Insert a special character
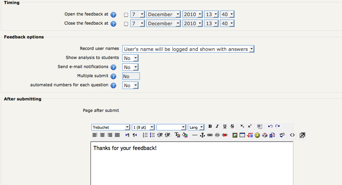Image resolution: width=342 pixels, height=185 pixels. coord(265,135)
